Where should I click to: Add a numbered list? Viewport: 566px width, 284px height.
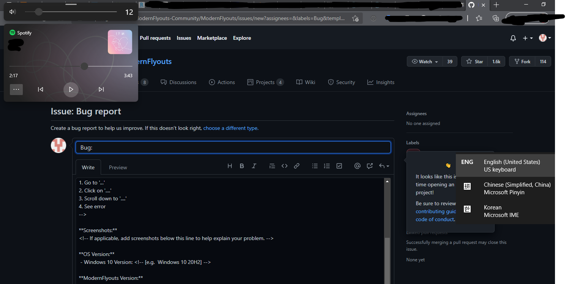pos(327,166)
